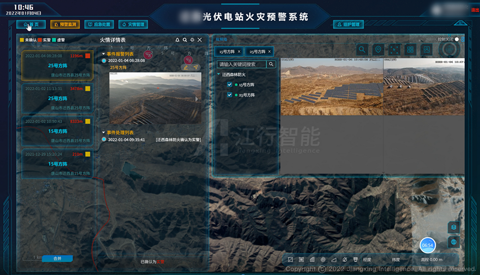Click the red 实警 legend color square
The width and height of the screenshot is (480, 275).
tap(40, 40)
